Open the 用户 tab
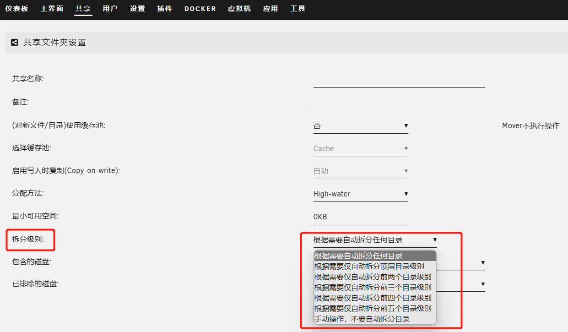The height and width of the screenshot is (332, 568). pyautogui.click(x=110, y=9)
